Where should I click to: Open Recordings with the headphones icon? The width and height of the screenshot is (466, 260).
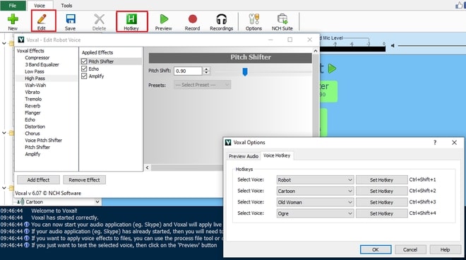click(222, 21)
